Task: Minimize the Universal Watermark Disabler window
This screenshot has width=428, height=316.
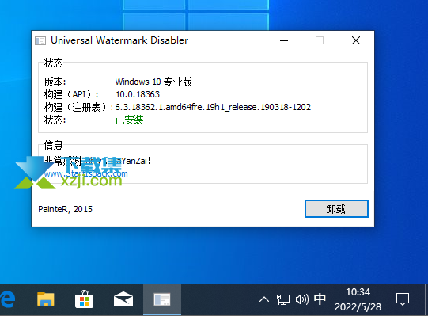Action: 284,40
